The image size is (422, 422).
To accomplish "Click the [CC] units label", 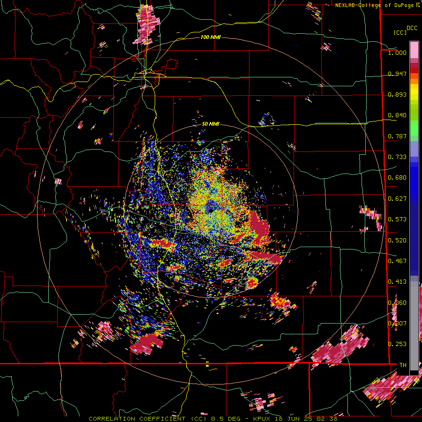I will point(400,32).
